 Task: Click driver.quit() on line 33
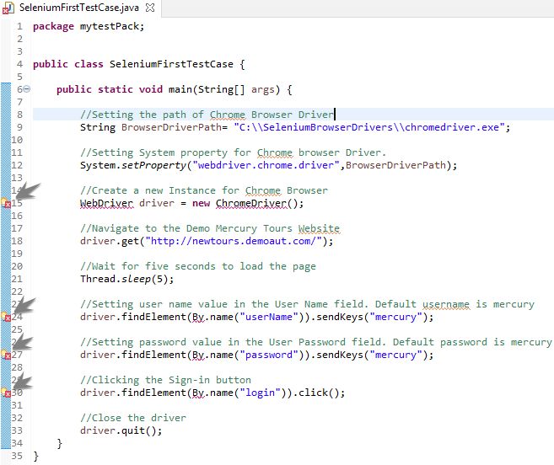click(118, 430)
